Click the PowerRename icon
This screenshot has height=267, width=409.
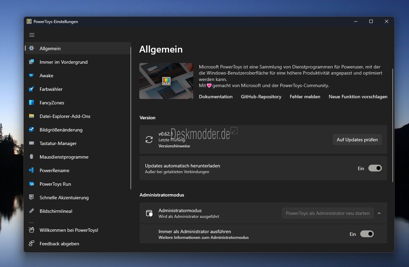point(32,170)
